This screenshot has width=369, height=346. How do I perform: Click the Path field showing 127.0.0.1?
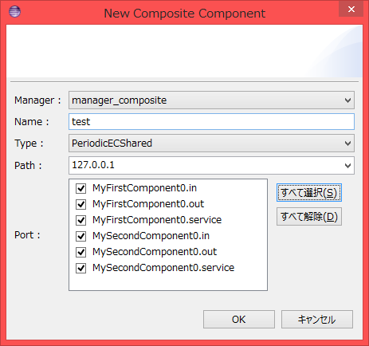coord(205,165)
